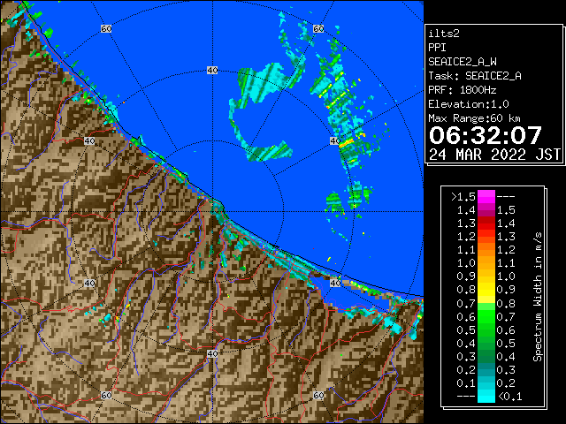The image size is (566, 424).
Task: Select the 'Task: SEAICE2_A' line
Action: pos(475,76)
